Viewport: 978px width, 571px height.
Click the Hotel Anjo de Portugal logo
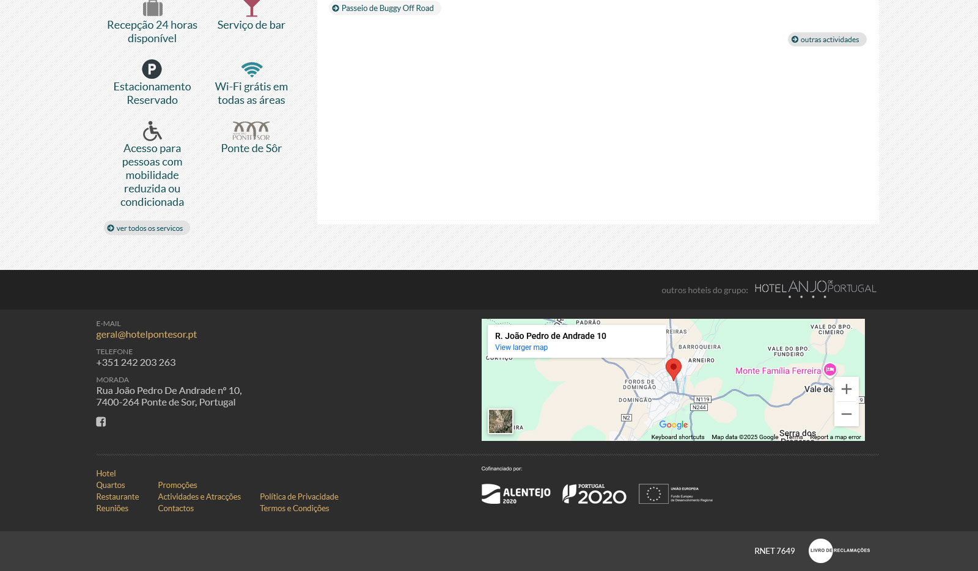[x=815, y=289]
